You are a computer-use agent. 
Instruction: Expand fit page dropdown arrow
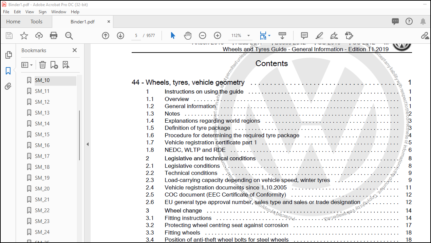tap(269, 36)
